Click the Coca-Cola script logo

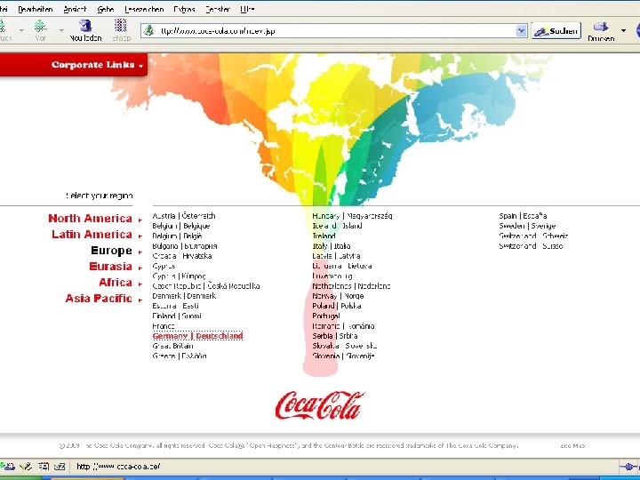click(x=320, y=405)
